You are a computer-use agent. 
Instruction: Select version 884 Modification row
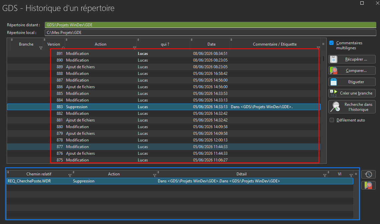(x=164, y=100)
